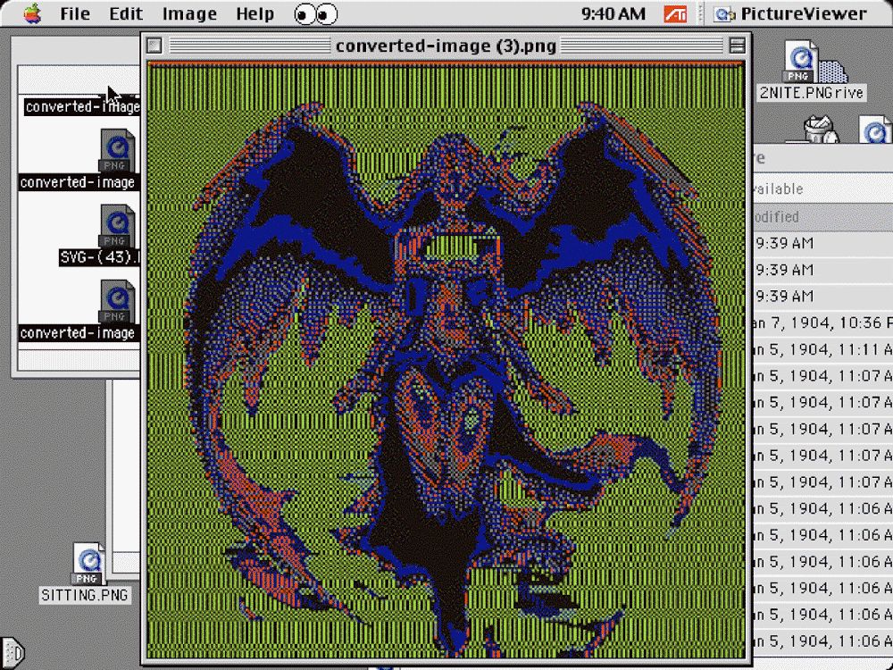893x670 pixels.
Task: Expand the Control Strip tab
Action: click(11, 652)
